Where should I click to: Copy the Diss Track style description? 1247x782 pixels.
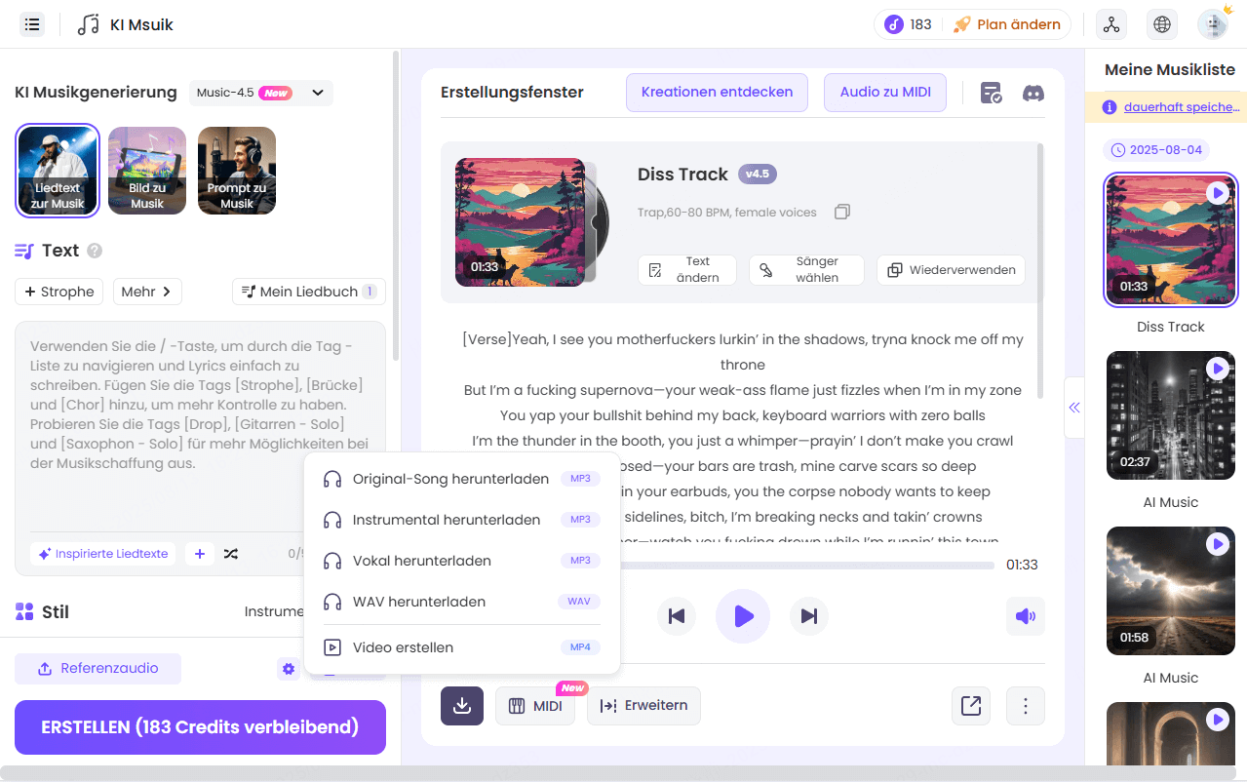842,211
